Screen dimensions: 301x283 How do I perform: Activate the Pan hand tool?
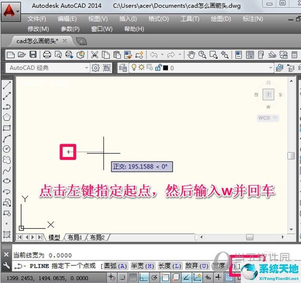(191, 55)
